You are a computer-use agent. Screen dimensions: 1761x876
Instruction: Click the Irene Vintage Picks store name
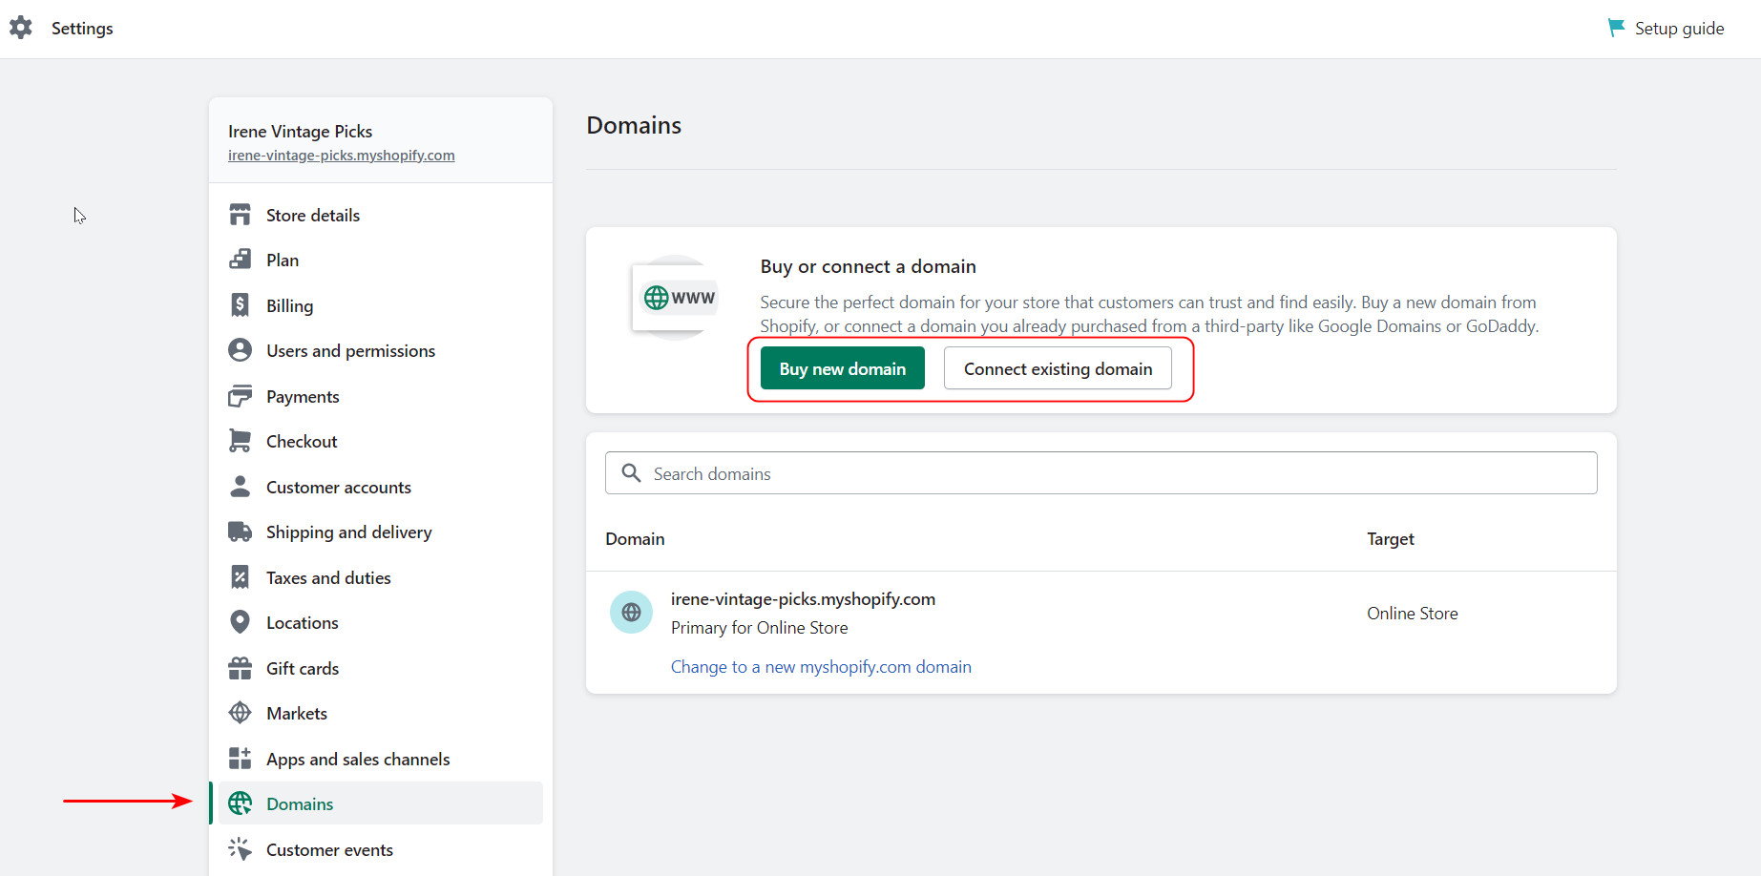pyautogui.click(x=301, y=131)
